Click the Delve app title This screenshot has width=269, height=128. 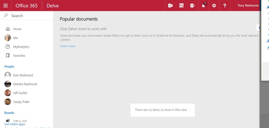53,6
